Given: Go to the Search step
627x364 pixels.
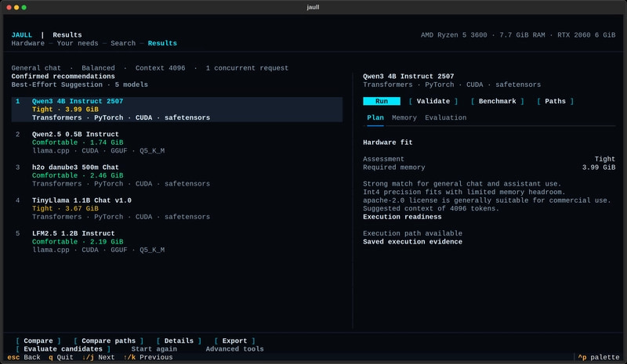Looking at the screenshot, I should 123,43.
